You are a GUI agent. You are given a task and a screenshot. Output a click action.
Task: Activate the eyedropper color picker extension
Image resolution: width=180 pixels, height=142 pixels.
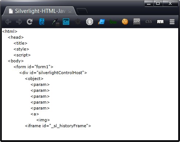tap(55, 22)
